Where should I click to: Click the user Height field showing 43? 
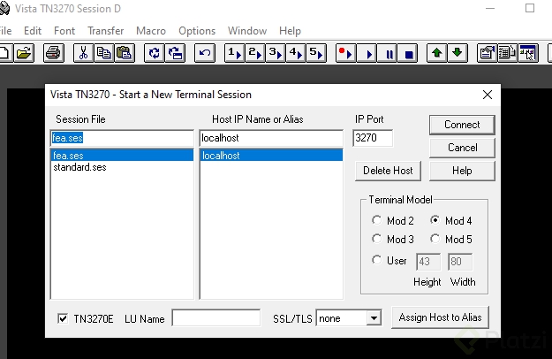point(428,262)
